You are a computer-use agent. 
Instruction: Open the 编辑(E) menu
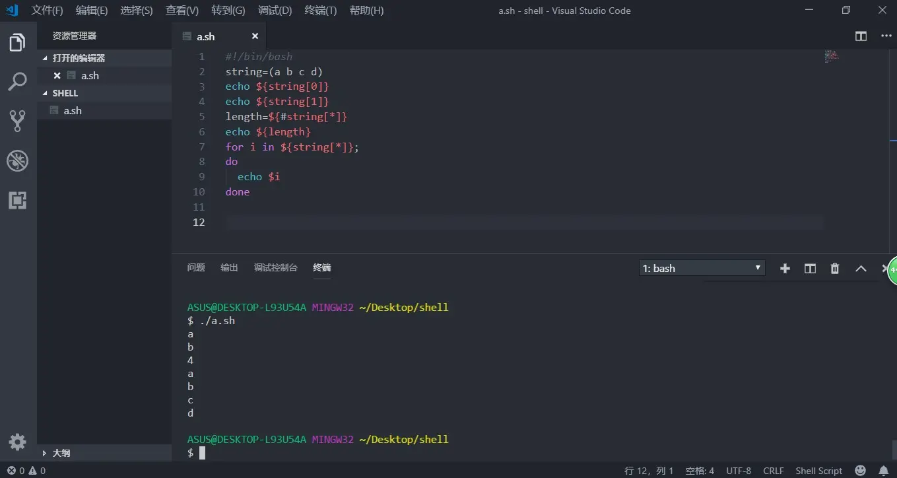(92, 11)
